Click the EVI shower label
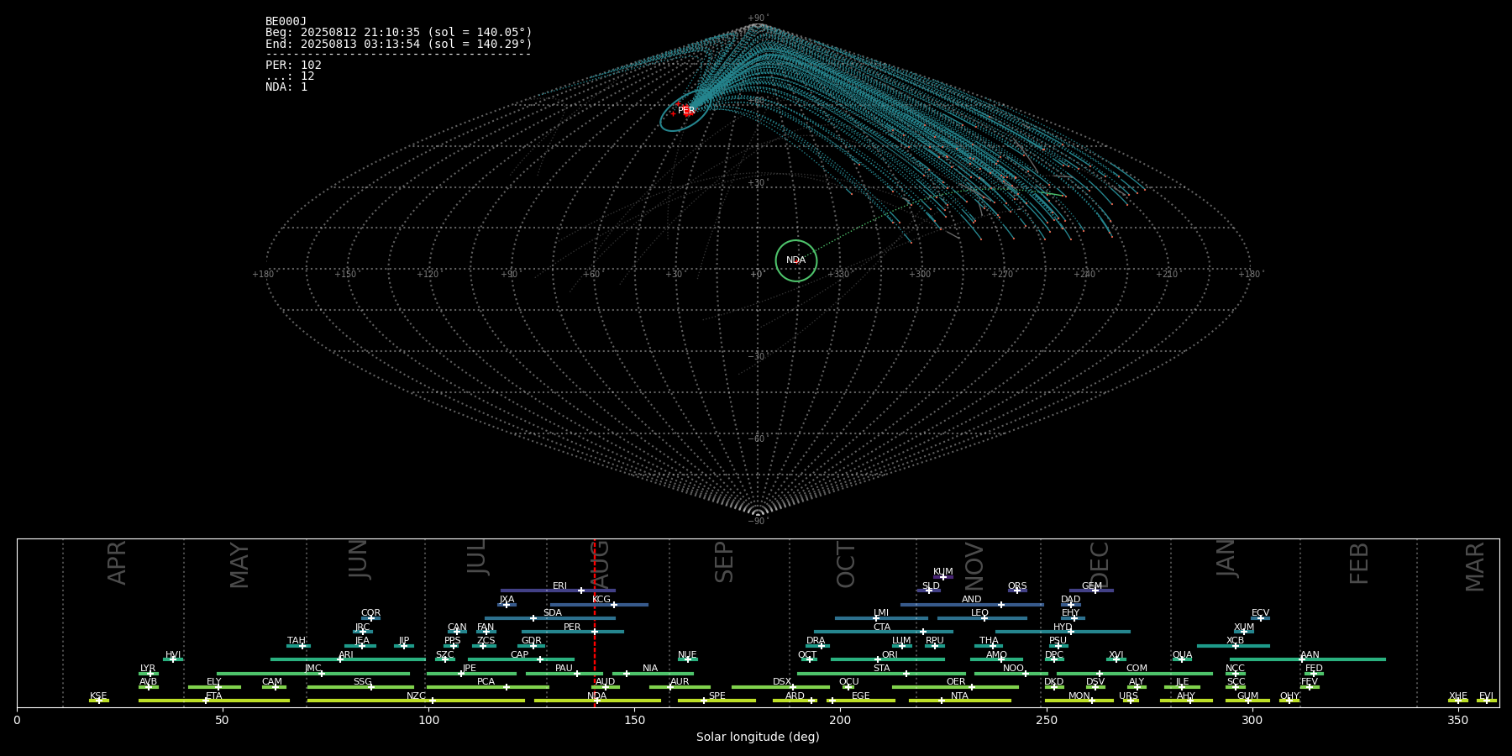Image resolution: width=1512 pixels, height=756 pixels. pyautogui.click(x=1486, y=696)
